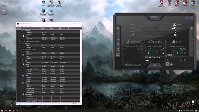Open File Explorer from the taskbar
Screen dimensions: 199x112
10,111
